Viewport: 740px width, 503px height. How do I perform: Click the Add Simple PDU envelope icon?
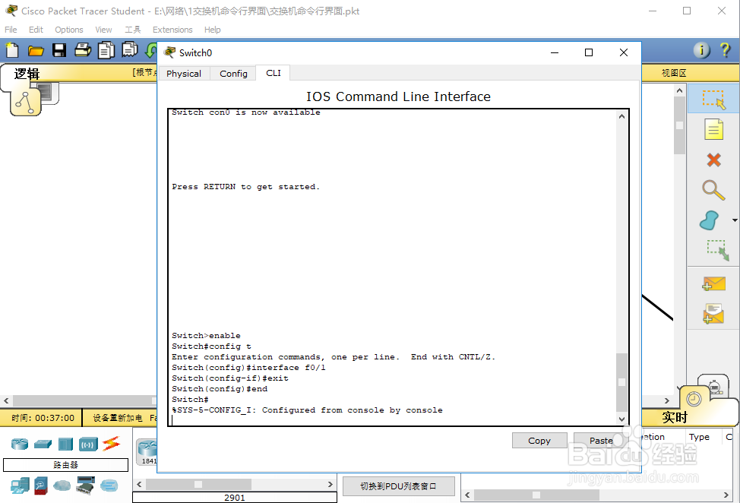pos(713,283)
